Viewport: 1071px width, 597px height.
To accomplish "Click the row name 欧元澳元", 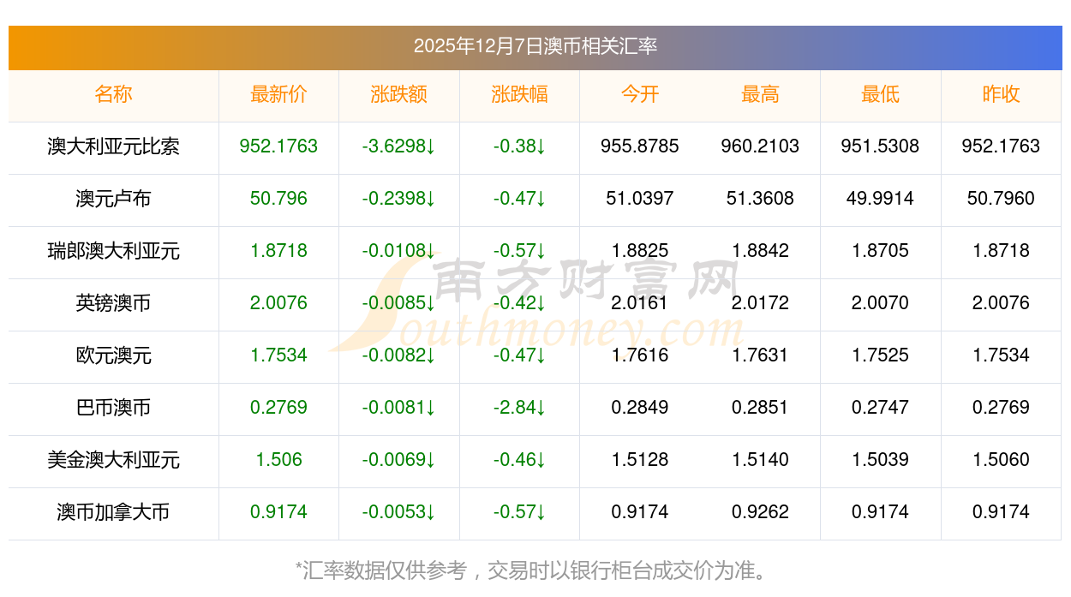I will tap(114, 355).
